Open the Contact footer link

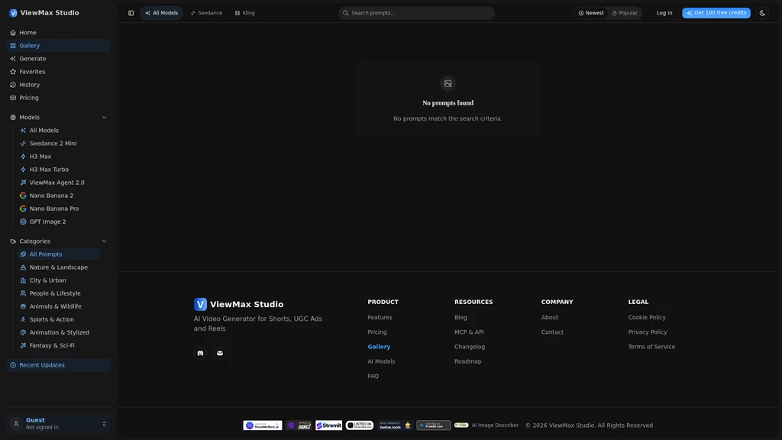click(552, 332)
